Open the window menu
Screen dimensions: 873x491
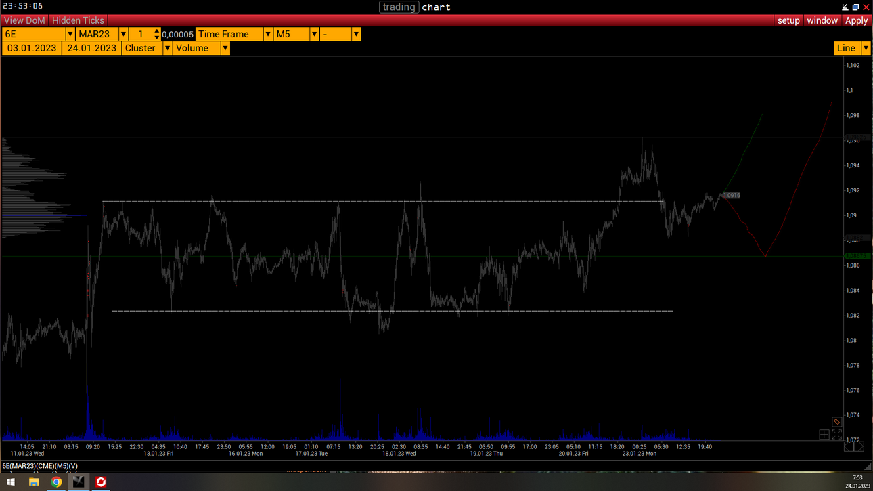click(822, 20)
